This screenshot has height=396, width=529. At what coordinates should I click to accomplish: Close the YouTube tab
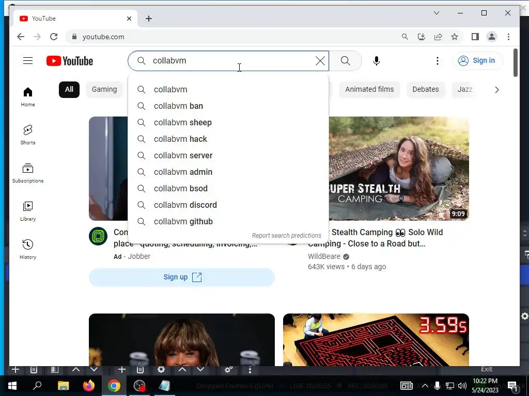tap(129, 19)
